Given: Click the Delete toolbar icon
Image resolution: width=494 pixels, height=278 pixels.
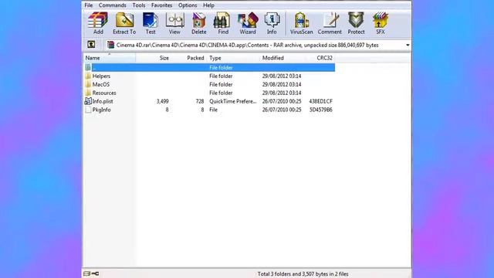Looking at the screenshot, I should click(199, 23).
